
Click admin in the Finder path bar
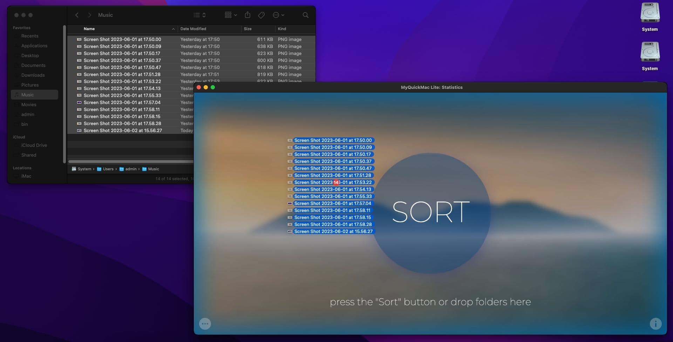[x=128, y=169]
